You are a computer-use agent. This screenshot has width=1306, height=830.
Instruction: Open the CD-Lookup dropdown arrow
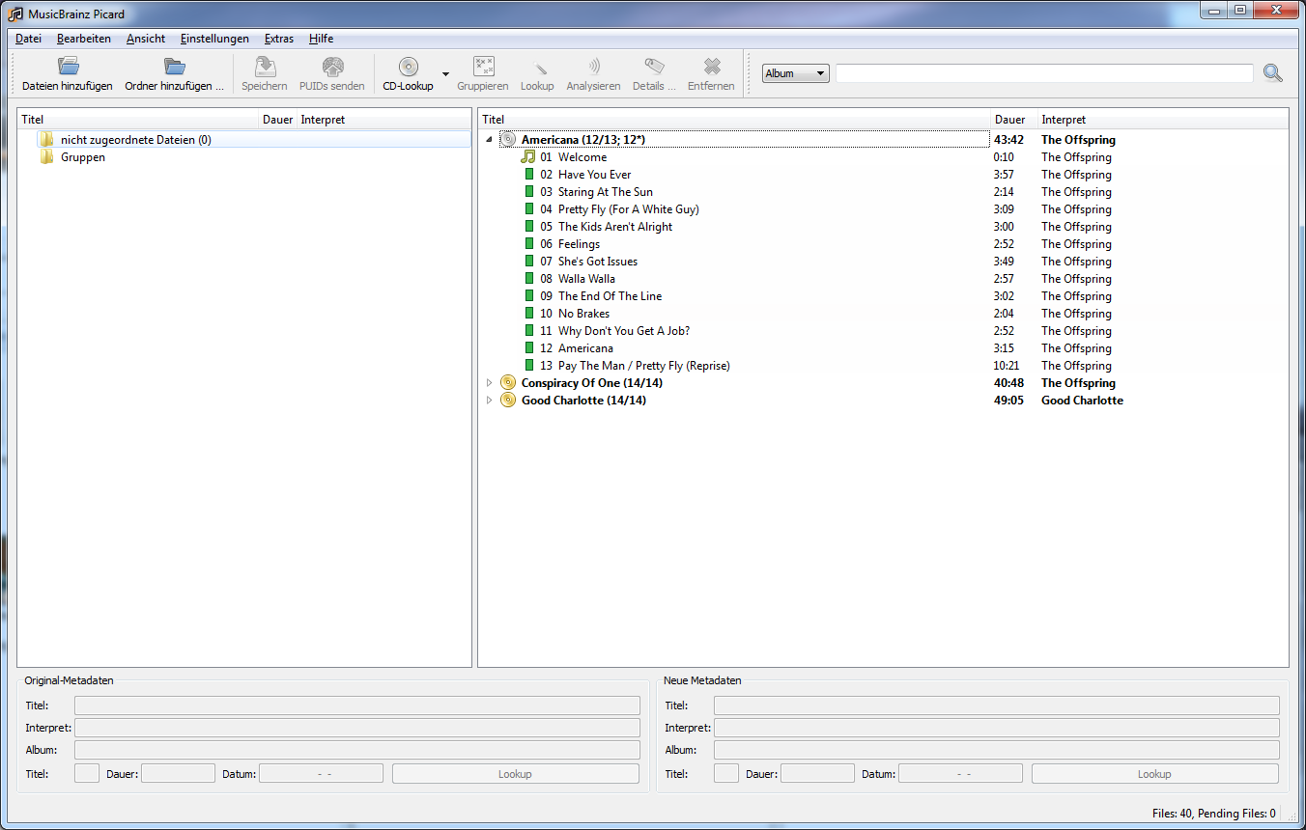coord(445,74)
